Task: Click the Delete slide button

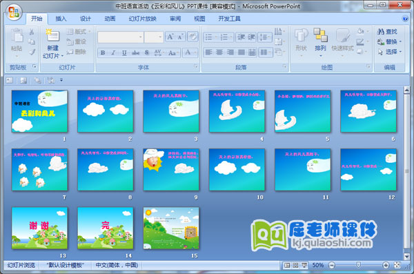Action: pos(77,52)
